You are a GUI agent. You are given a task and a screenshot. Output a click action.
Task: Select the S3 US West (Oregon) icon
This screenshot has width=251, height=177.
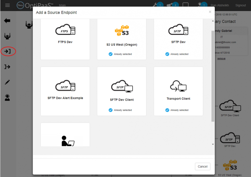[122, 31]
